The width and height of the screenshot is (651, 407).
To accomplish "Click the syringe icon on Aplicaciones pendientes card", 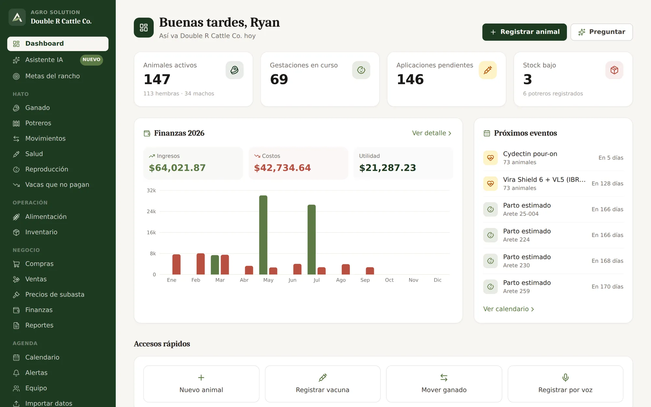I will (x=488, y=70).
